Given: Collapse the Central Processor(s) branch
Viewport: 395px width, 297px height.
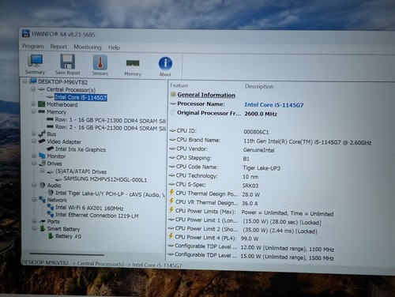Looking at the screenshot, I should pos(33,89).
